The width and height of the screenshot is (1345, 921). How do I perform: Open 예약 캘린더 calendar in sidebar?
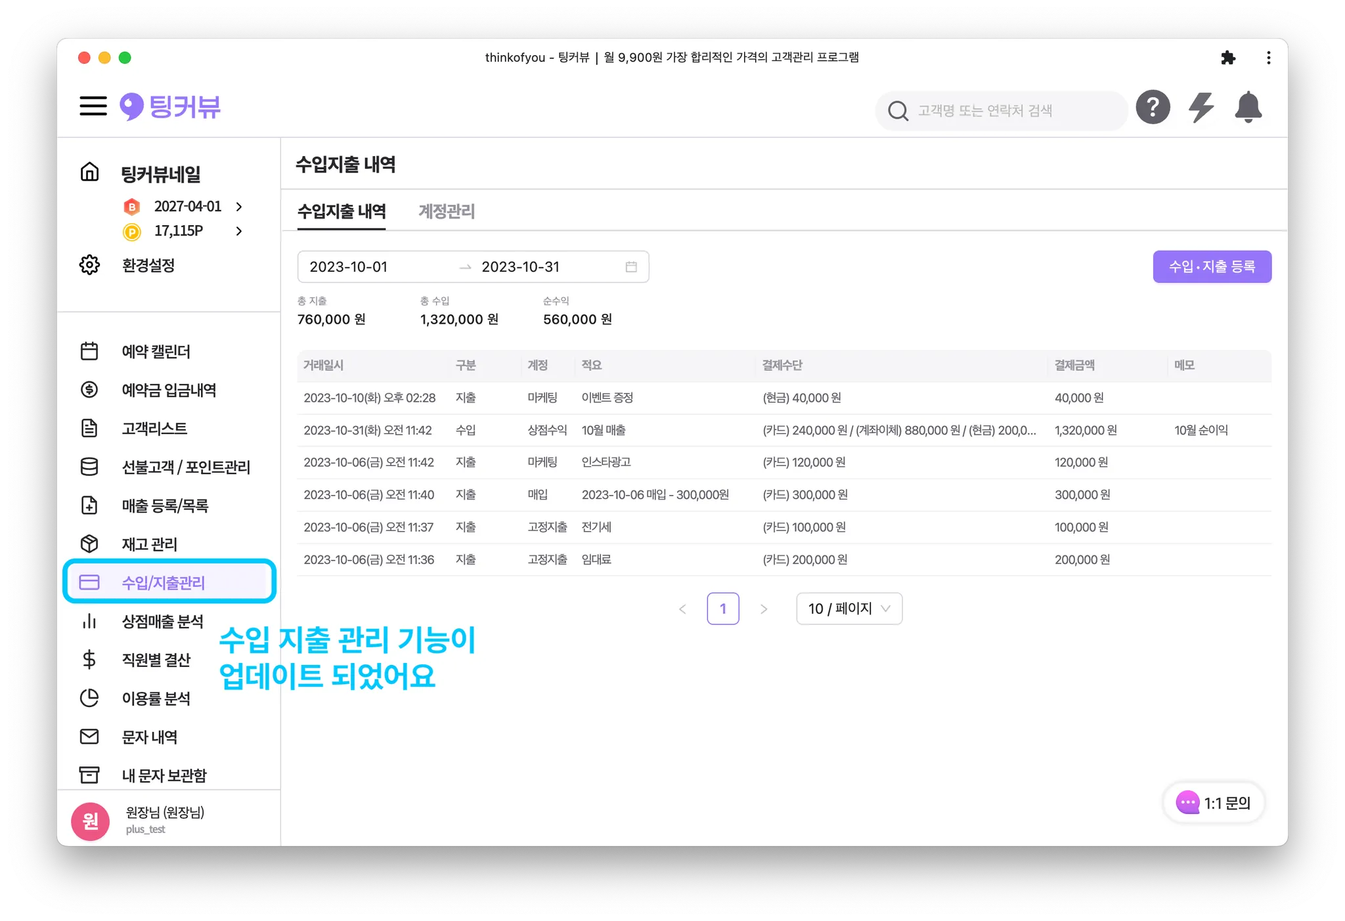(x=156, y=352)
